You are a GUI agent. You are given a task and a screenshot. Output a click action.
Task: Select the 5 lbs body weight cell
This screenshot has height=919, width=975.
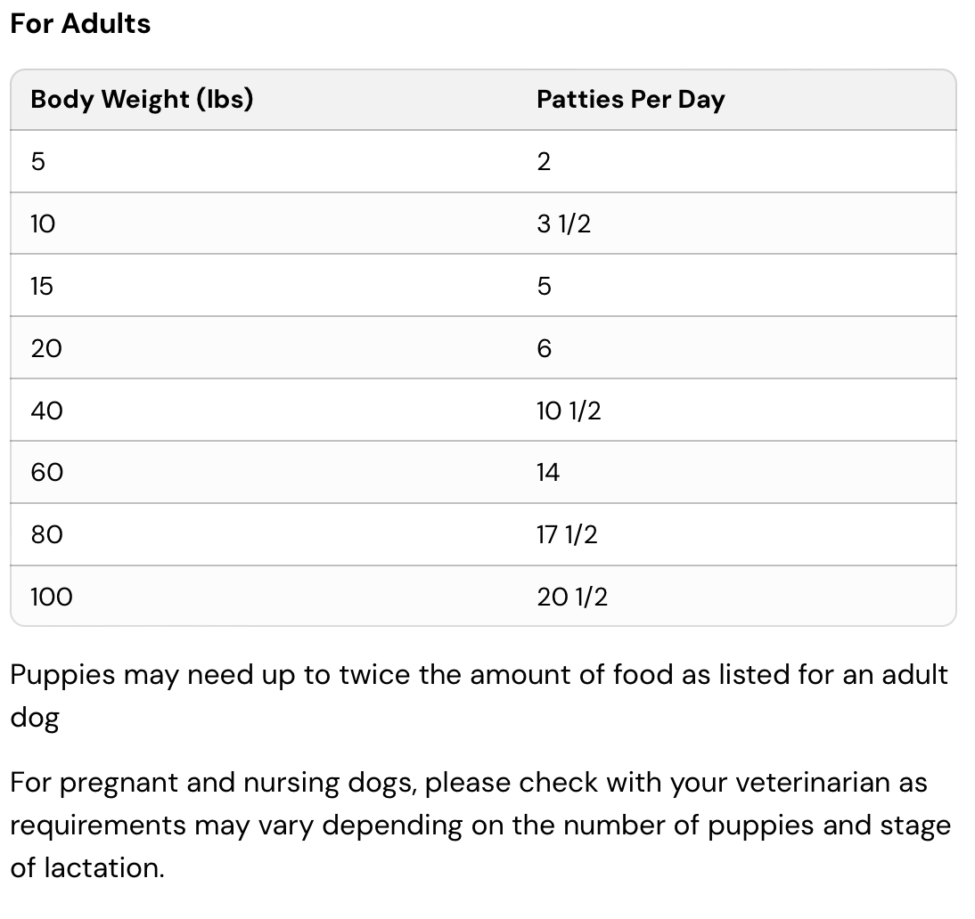click(x=38, y=161)
